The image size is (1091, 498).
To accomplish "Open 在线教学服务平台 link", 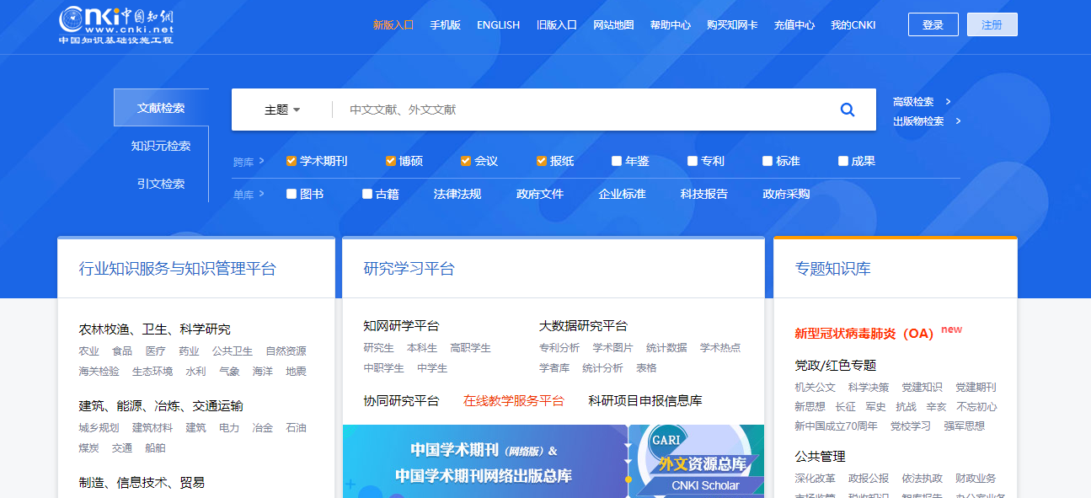I will point(514,401).
